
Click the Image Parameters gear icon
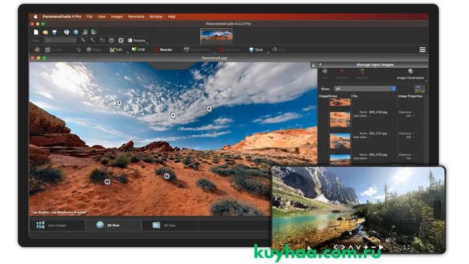[x=410, y=71]
